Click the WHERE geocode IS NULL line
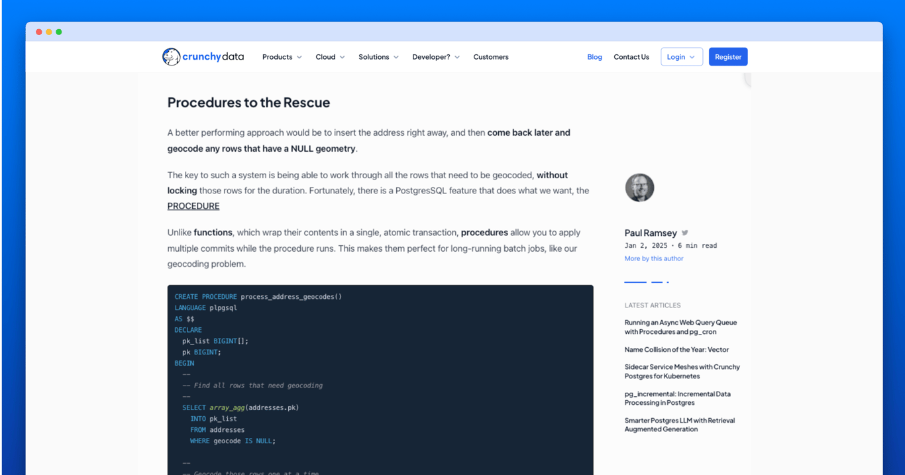The height and width of the screenshot is (475, 905). tap(233, 441)
